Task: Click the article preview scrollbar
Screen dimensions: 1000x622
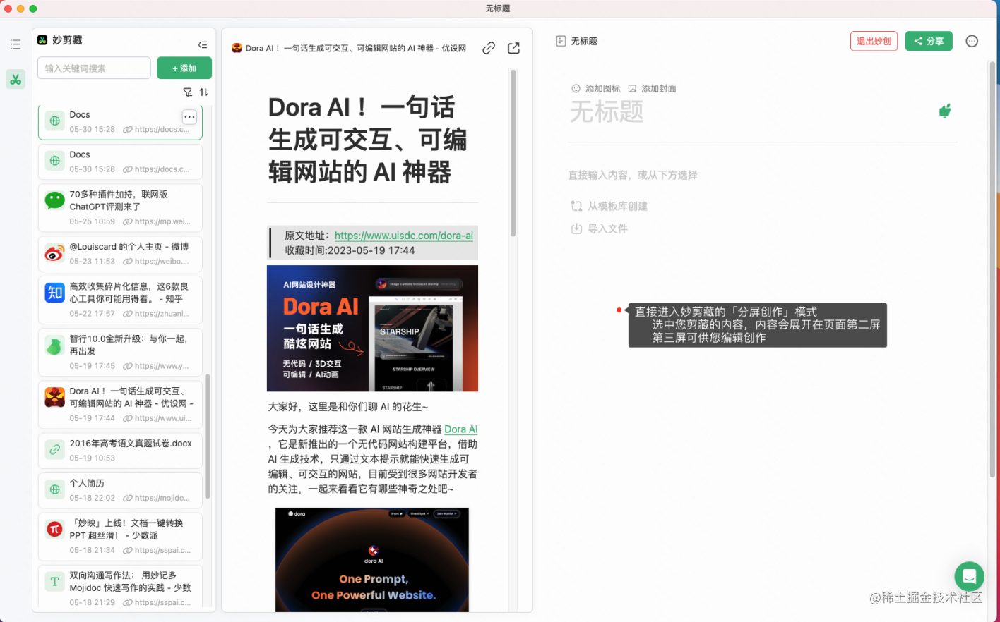Action: click(513, 152)
